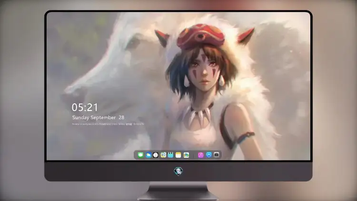357x201 pixels.
Task: Open the pink iTunes Store icon
Action: tap(200, 155)
